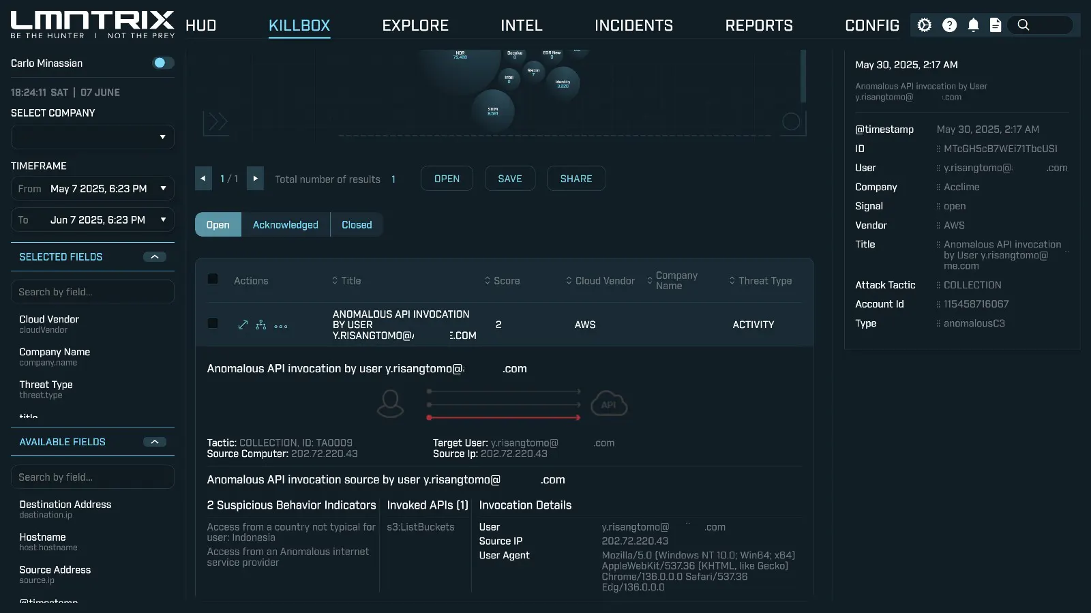Click the document icon in top bar
The image size is (1091, 613).
click(x=996, y=25)
